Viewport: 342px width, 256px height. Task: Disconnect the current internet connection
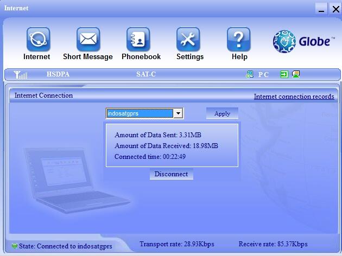171,174
